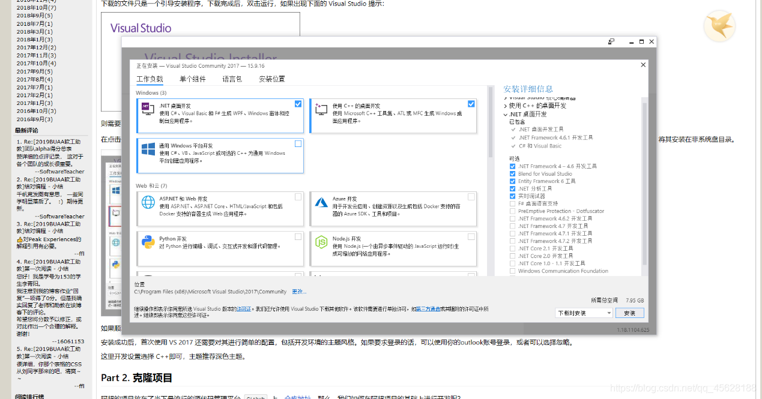This screenshot has height=399, width=762.
Task: Check the Python 开发 workload
Action: pyautogui.click(x=298, y=236)
